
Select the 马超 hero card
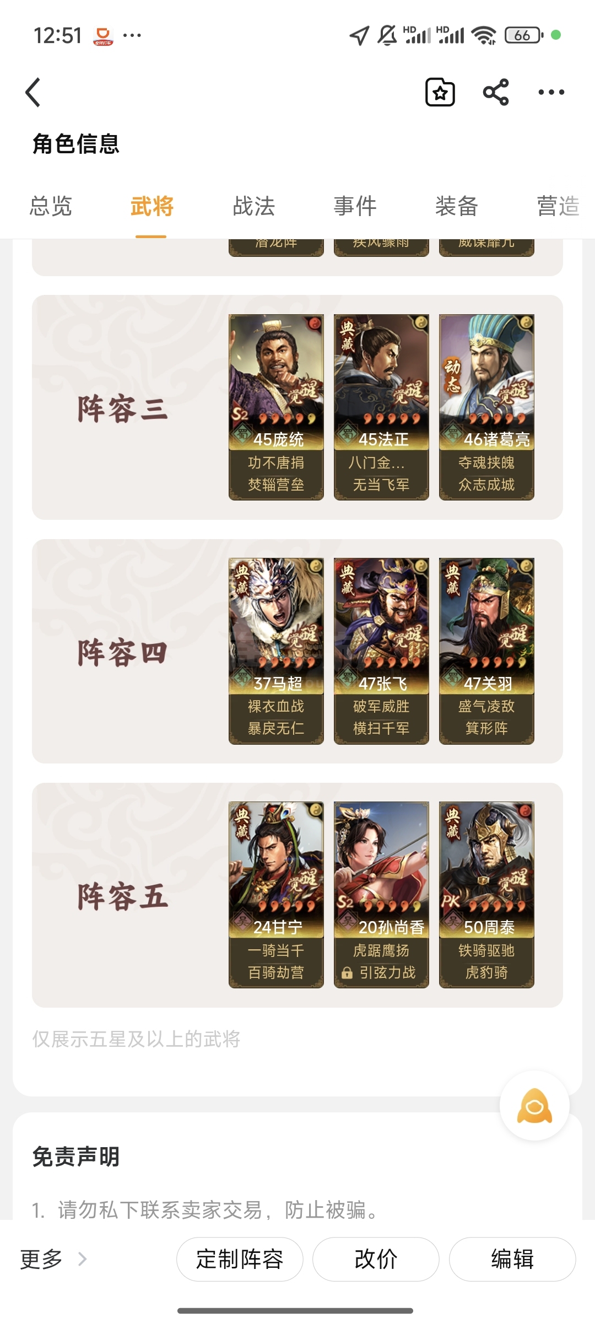276,651
